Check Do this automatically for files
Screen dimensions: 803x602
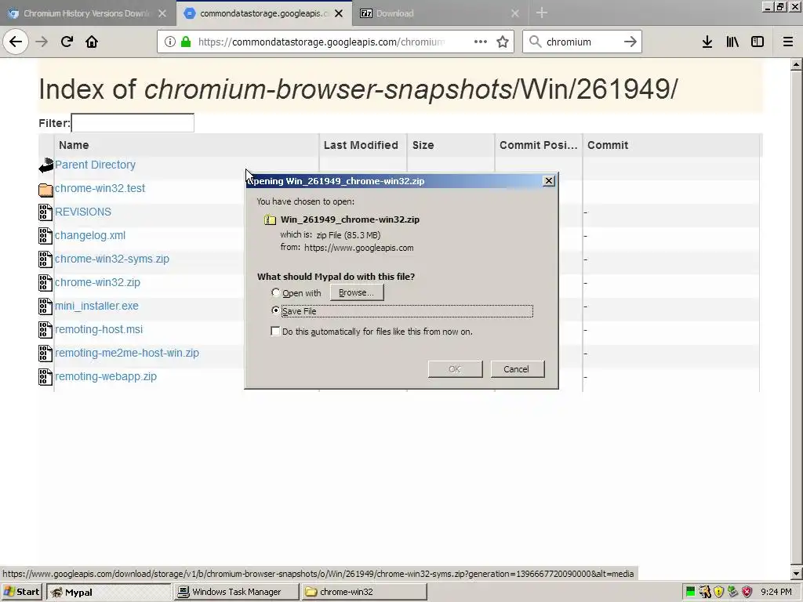pyautogui.click(x=275, y=332)
